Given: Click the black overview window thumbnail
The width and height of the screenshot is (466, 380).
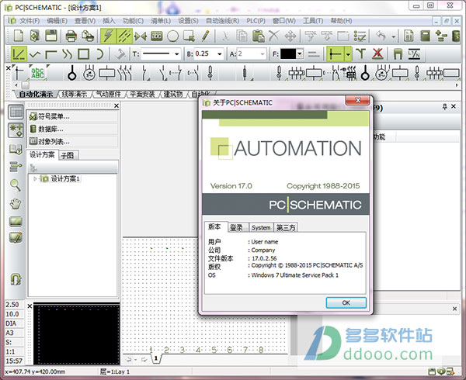Looking at the screenshot, I should point(77,334).
